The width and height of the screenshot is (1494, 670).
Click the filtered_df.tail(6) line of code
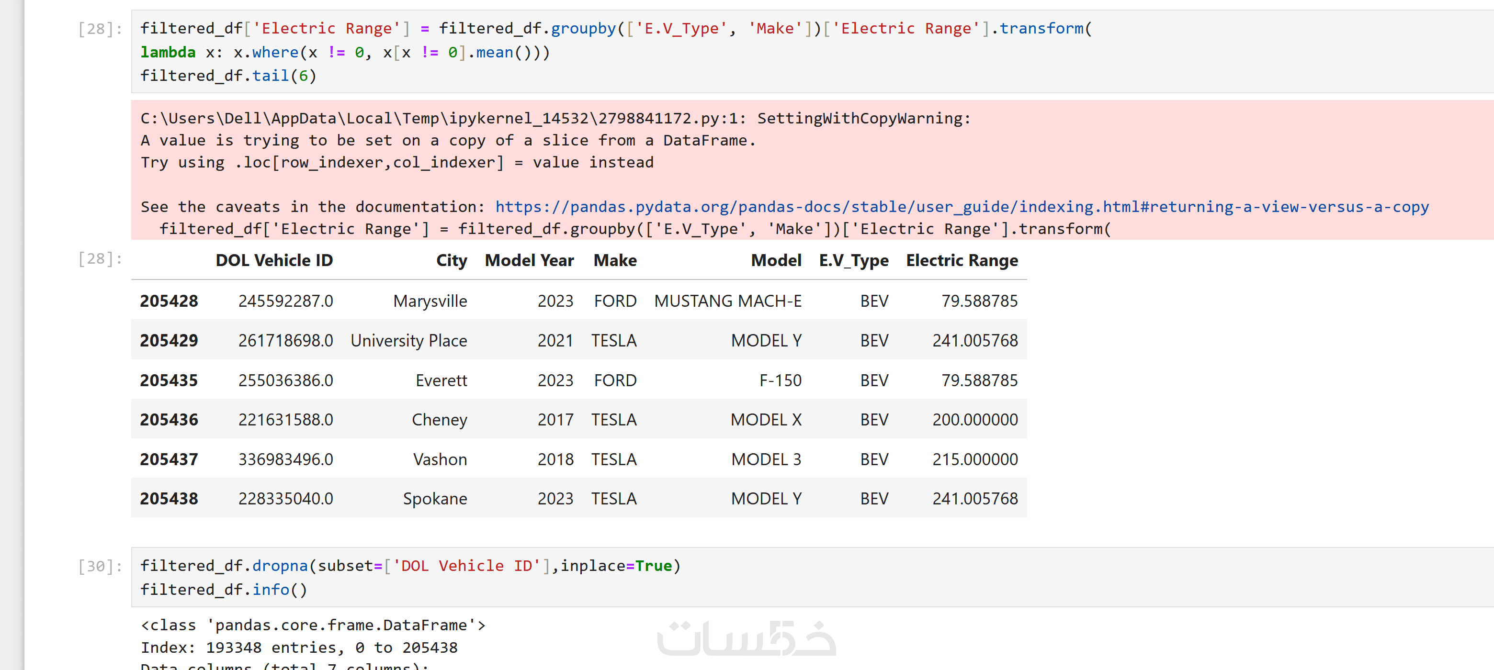(228, 76)
